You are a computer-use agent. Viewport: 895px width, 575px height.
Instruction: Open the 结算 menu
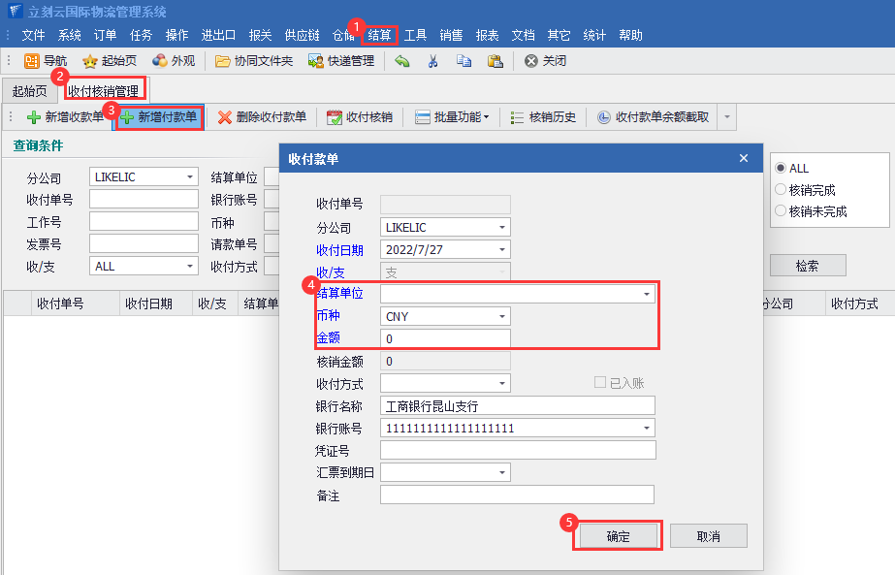pyautogui.click(x=379, y=35)
